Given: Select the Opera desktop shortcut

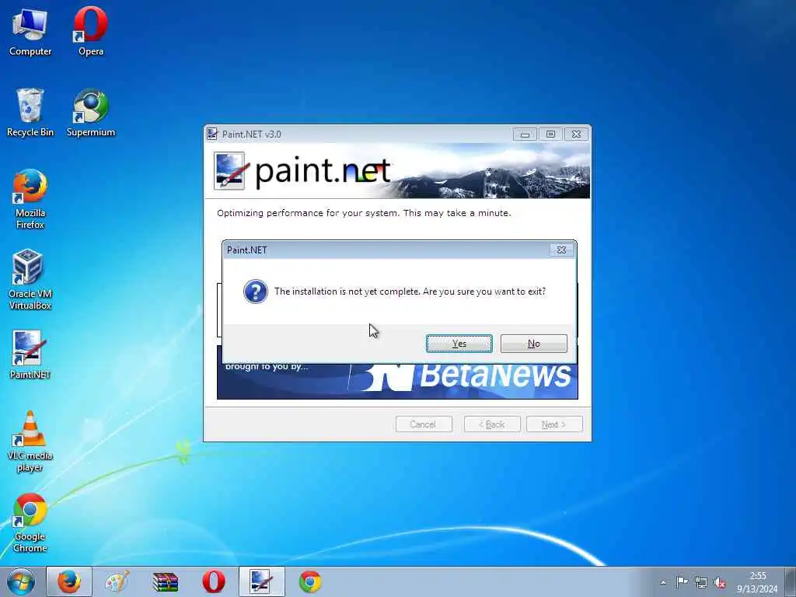Looking at the screenshot, I should click(x=91, y=32).
